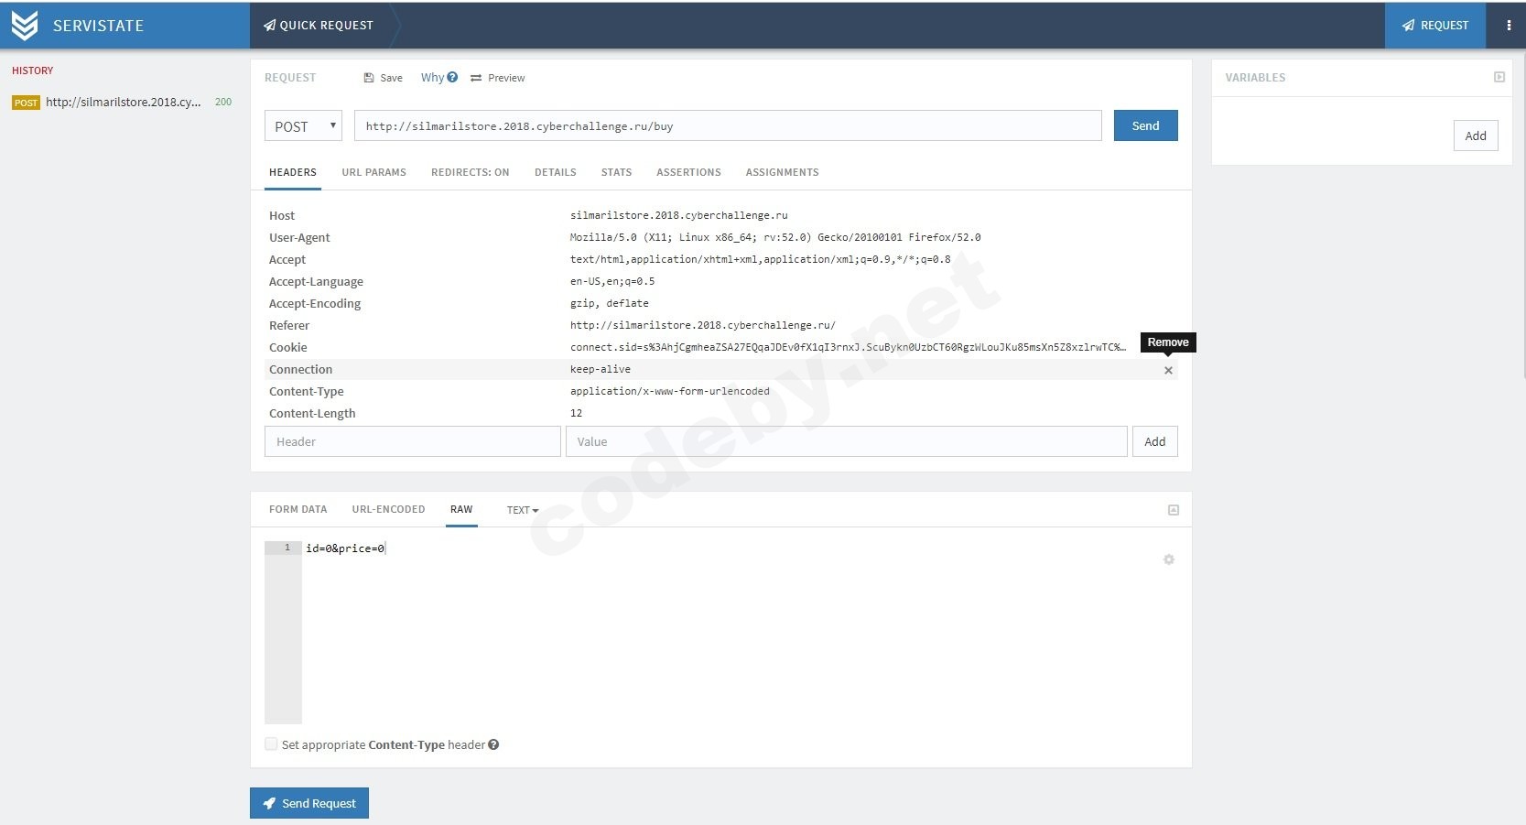Screen dimensions: 1526x825
Task: Toggle the Redirects: ON tab
Action: click(x=470, y=172)
